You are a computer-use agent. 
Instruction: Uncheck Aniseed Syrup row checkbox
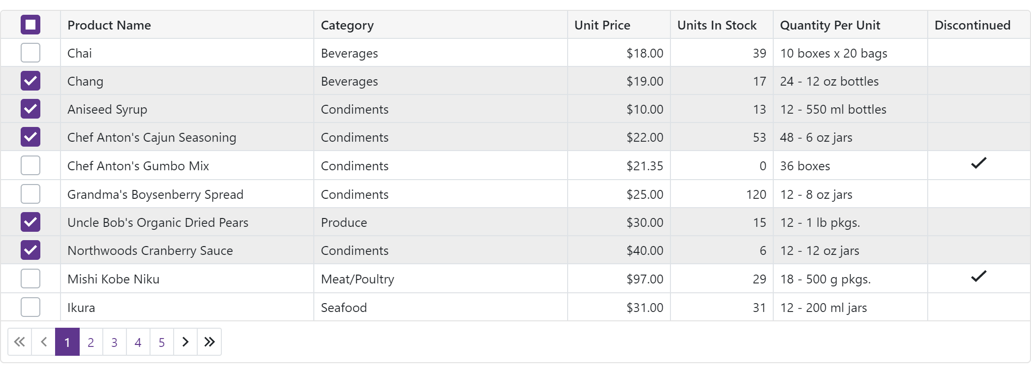tap(30, 109)
